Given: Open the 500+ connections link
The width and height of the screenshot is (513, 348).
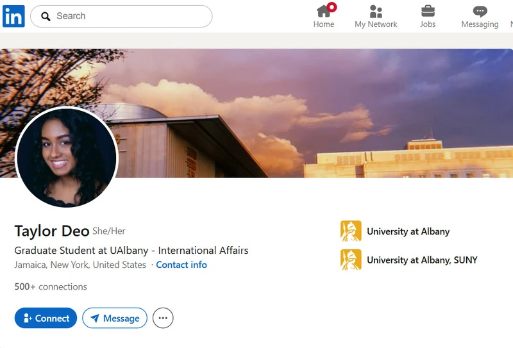Looking at the screenshot, I should pyautogui.click(x=51, y=286).
